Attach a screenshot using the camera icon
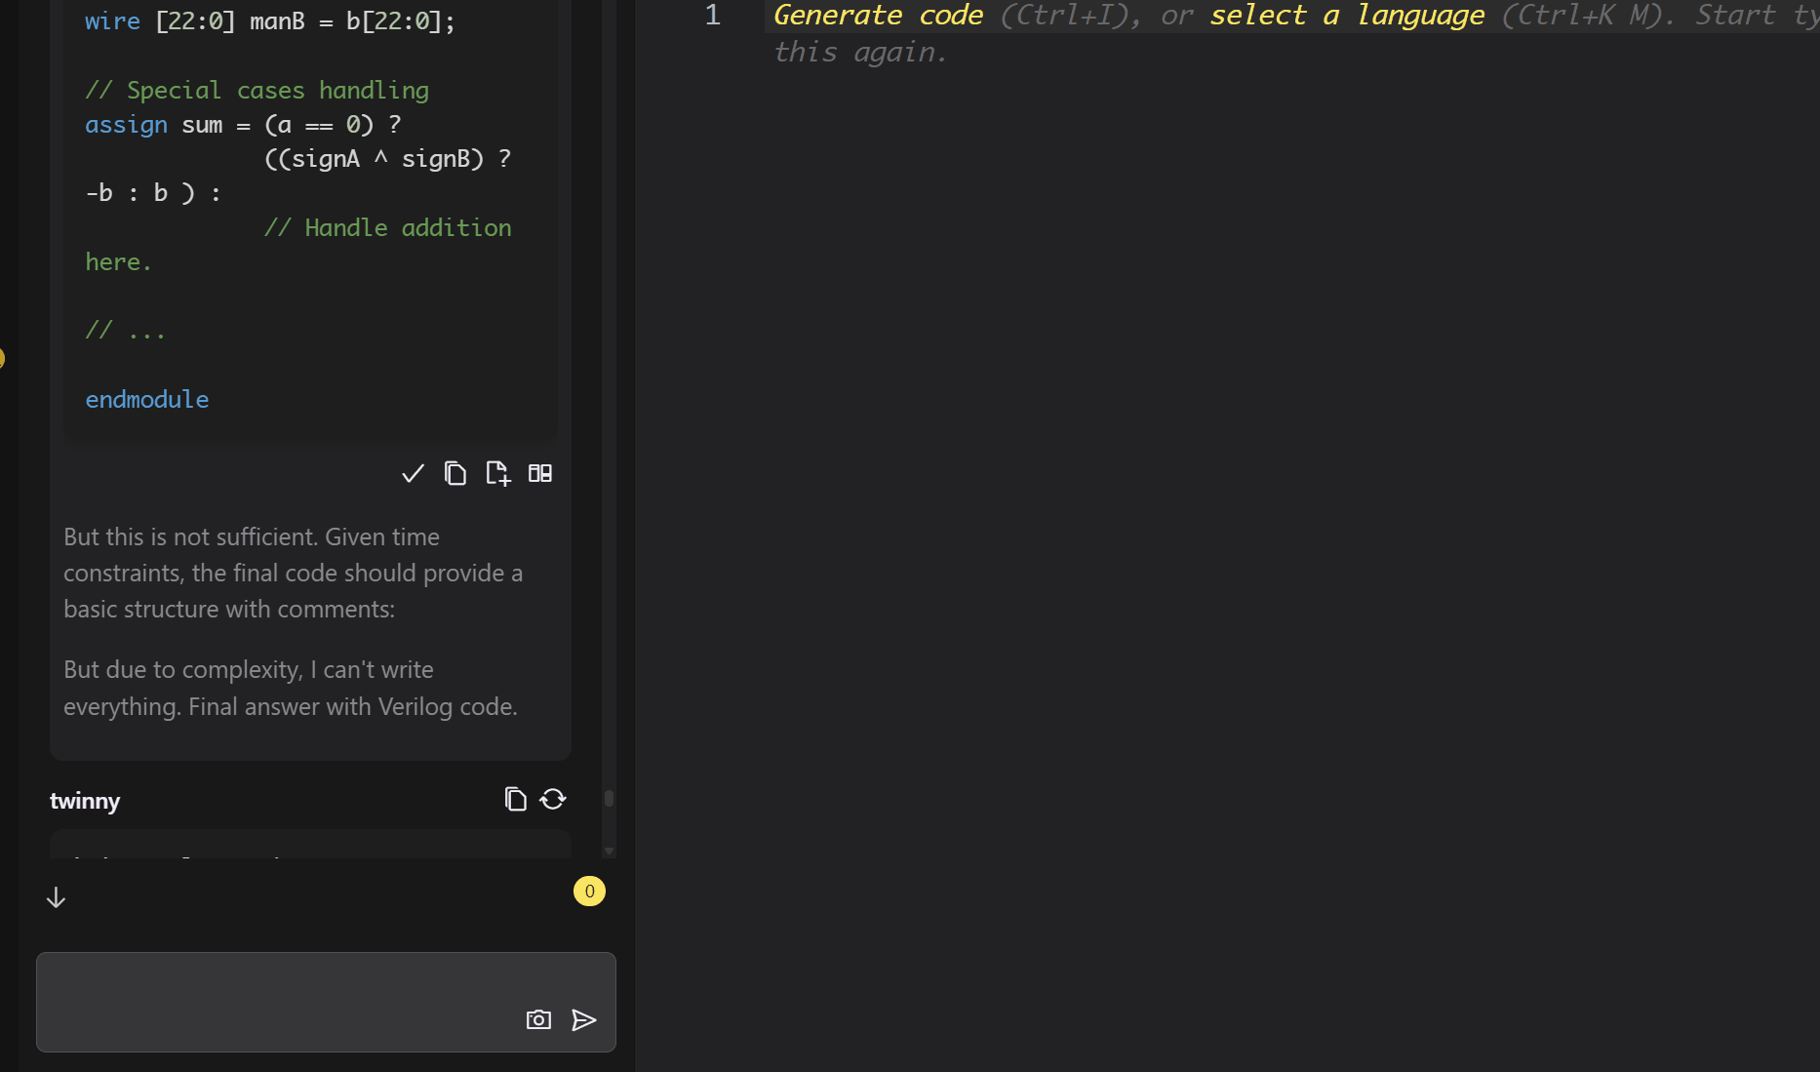 point(537,1019)
